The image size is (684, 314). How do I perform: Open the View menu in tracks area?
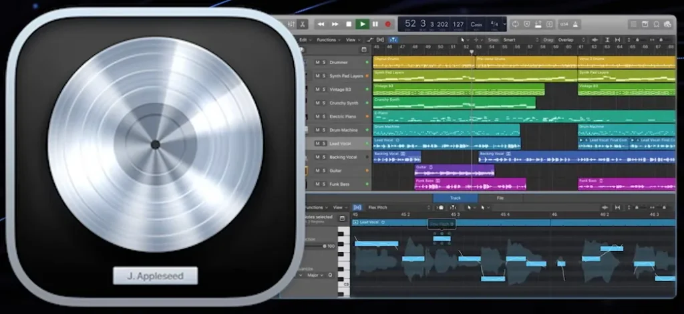352,39
